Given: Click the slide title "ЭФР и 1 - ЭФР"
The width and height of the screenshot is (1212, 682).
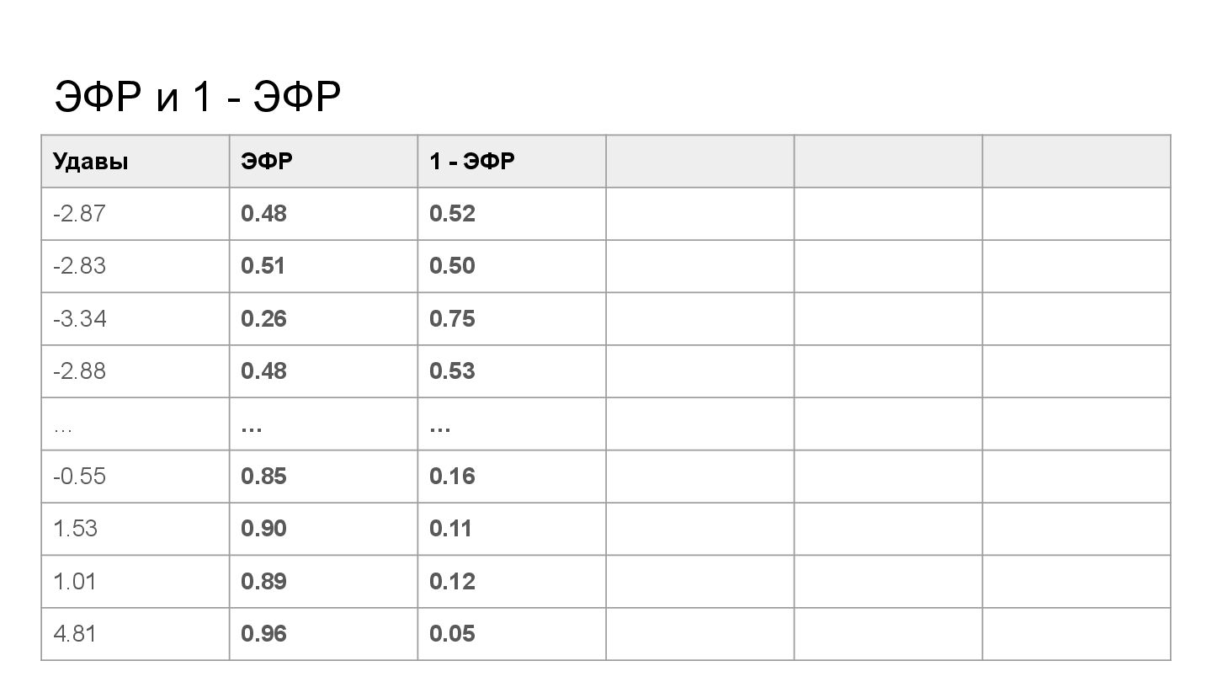Looking at the screenshot, I should (x=198, y=98).
